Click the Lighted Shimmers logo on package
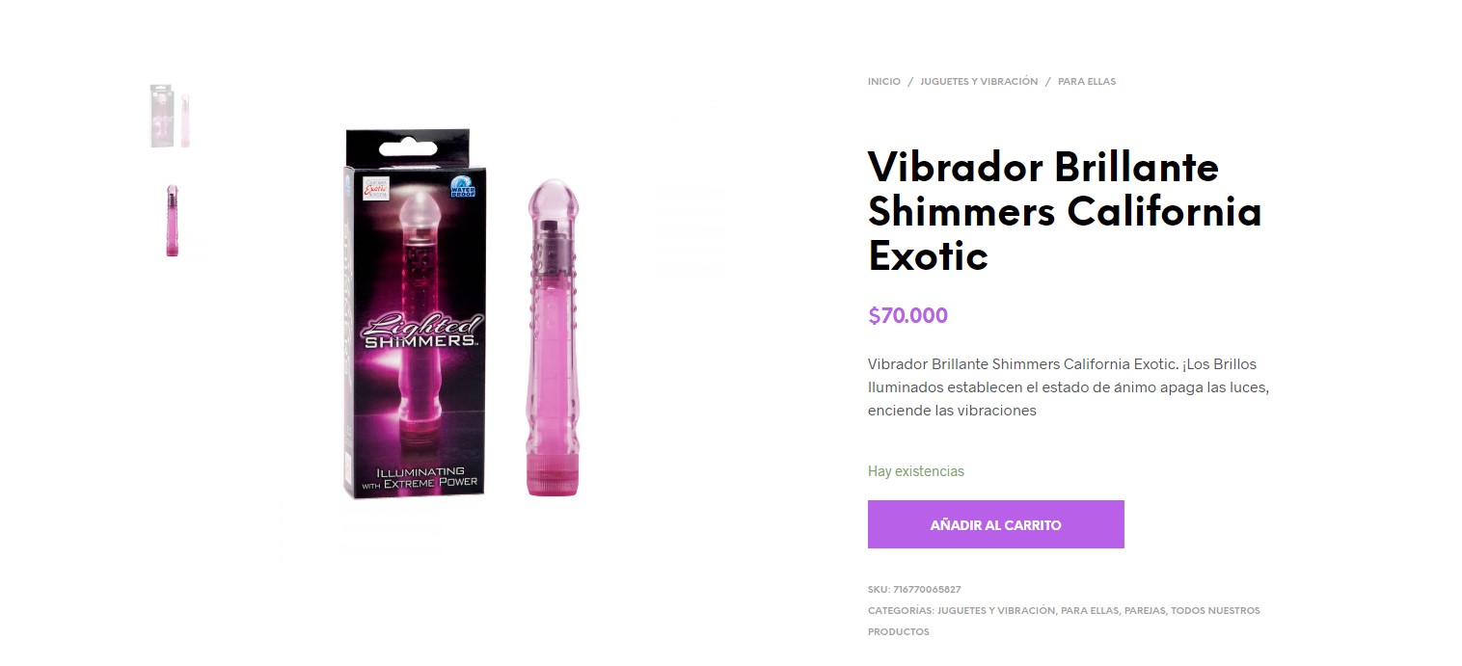Viewport: 1462px width, 666px height. pos(420,331)
